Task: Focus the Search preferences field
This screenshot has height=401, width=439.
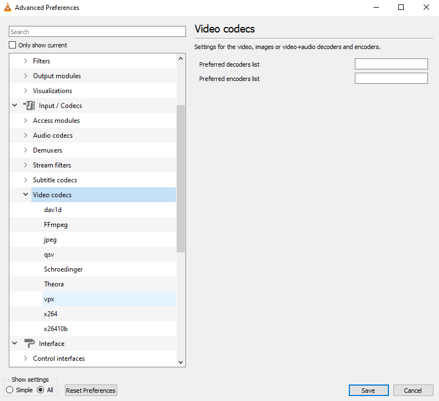Action: tap(97, 31)
